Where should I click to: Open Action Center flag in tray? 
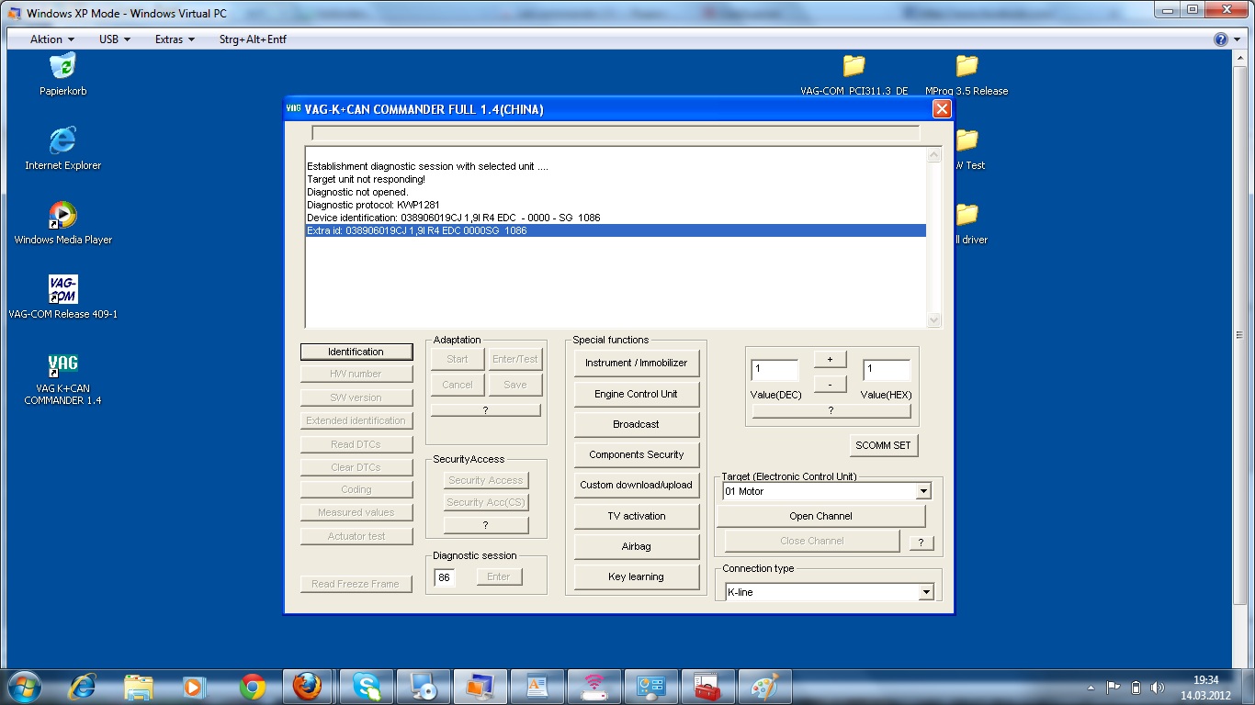pyautogui.click(x=1114, y=687)
